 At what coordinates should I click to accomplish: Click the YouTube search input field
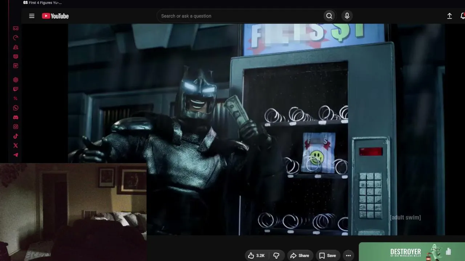coord(240,16)
